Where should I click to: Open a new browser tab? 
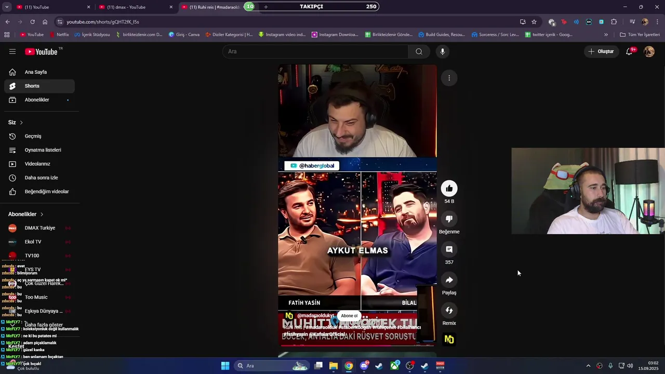(266, 7)
